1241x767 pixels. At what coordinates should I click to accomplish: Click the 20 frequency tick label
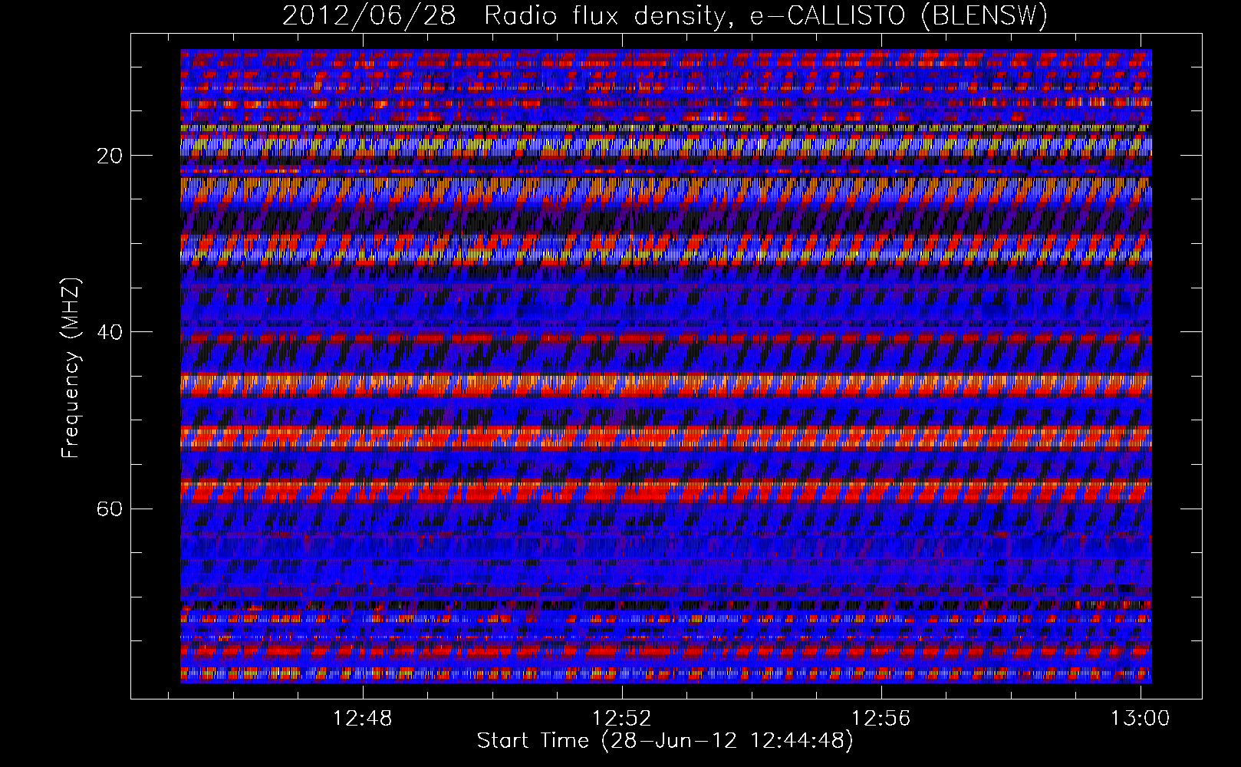click(x=108, y=156)
